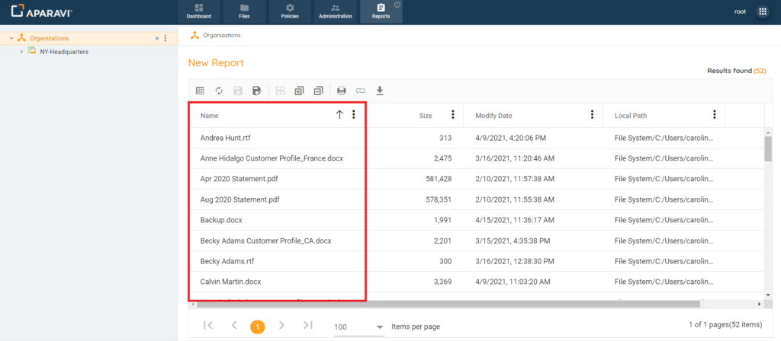Expand all groups using toolbar icon

(x=300, y=91)
